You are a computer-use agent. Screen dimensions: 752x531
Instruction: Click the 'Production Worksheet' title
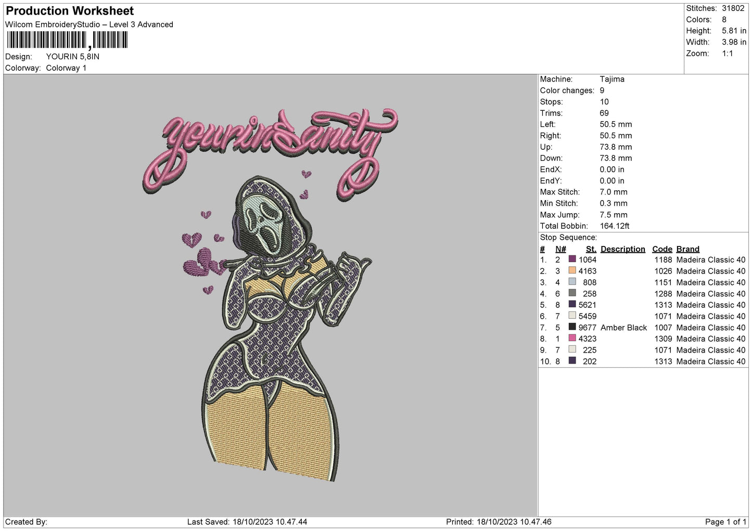point(70,11)
